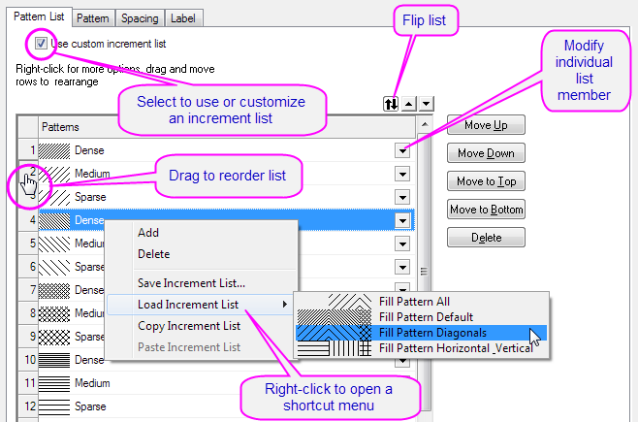
Task: Click the Dense pattern swatch in row 1
Action: tap(55, 150)
